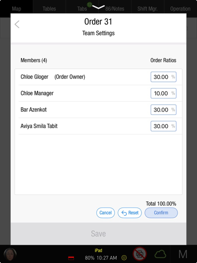The height and width of the screenshot is (263, 197).
Task: Go back with the left chevron arrow
Action: [17, 24]
